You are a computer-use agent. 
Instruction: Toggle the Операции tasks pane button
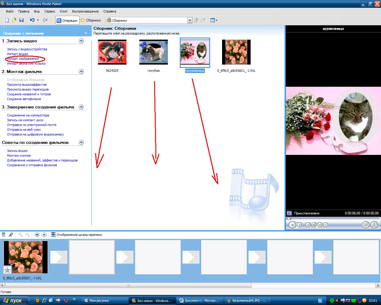67,20
